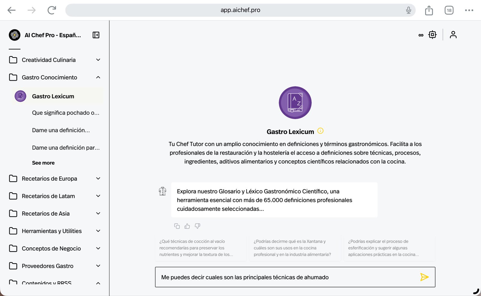
Task: Open chat 'Que significa pochado o...'
Action: 66,113
